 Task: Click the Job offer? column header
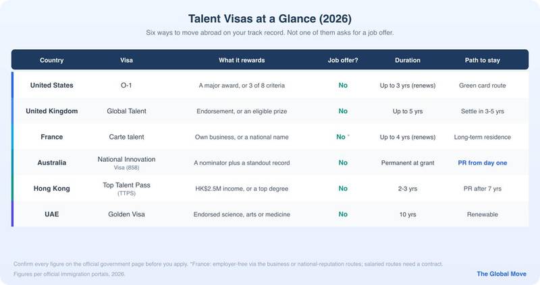coord(343,60)
